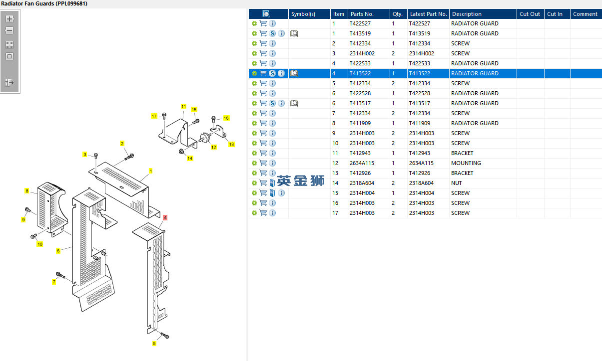Click the list-export arrow icon in the diagram toolbar
The image size is (602, 361).
[9, 83]
